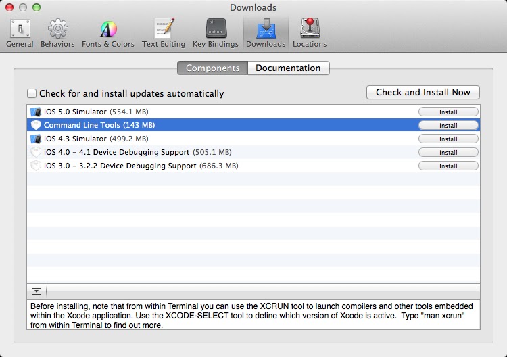Select the Downloads preferences pane
The image size is (507, 357).
click(266, 33)
